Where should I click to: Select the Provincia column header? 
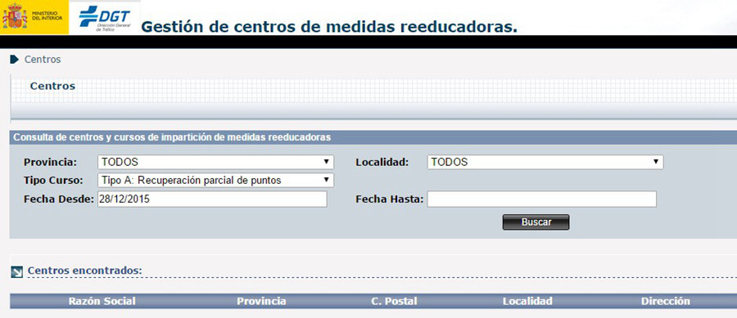coord(261,301)
